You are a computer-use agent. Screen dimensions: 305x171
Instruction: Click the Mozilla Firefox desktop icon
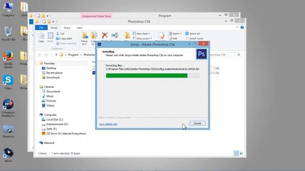pos(8,59)
